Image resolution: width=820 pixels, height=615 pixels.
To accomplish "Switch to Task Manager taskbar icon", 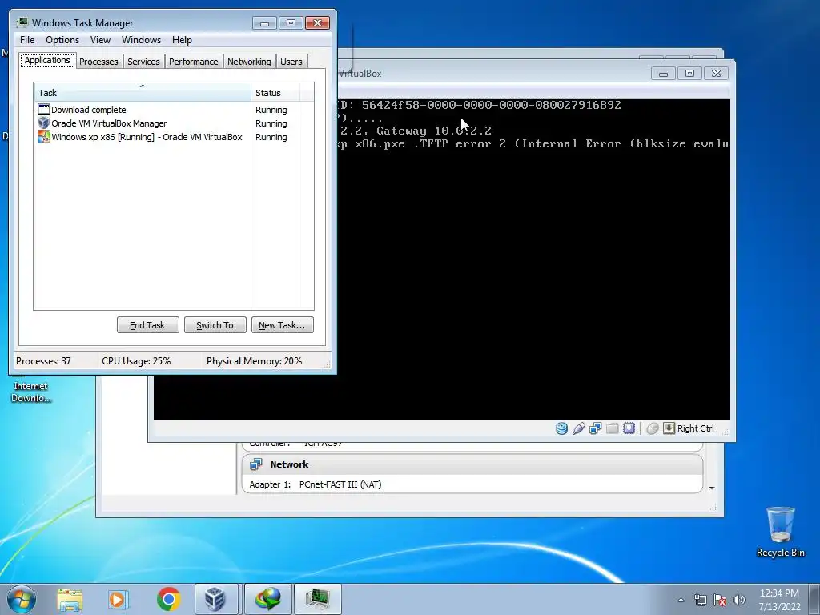I will tap(317, 599).
